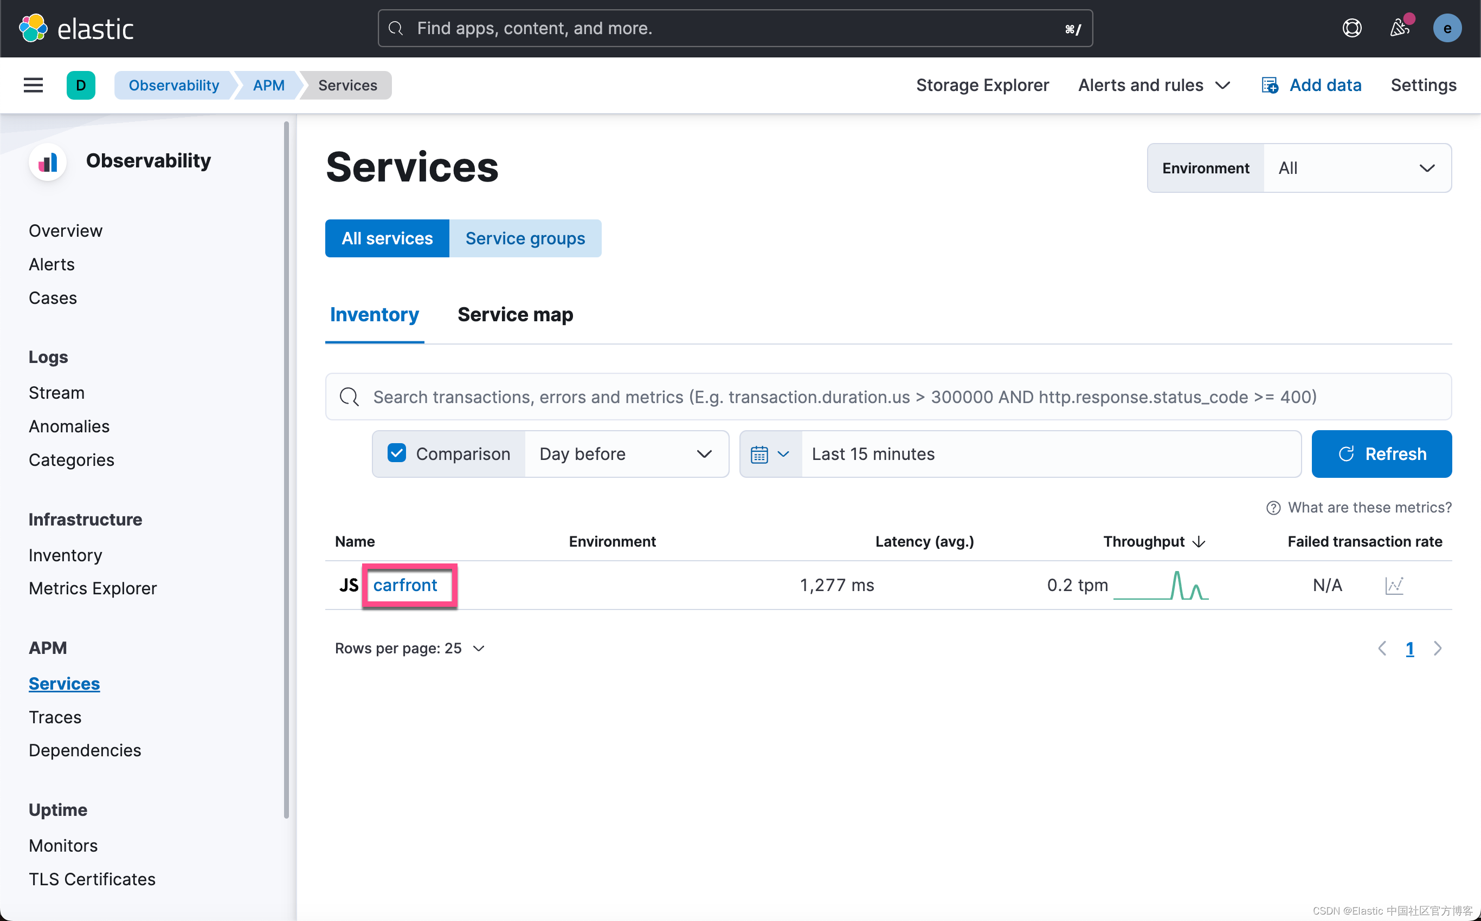Click the Services breadcrumb
This screenshot has width=1481, height=921.
coord(347,85)
